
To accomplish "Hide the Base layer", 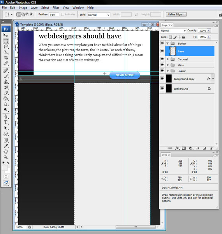I will pos(162,51).
